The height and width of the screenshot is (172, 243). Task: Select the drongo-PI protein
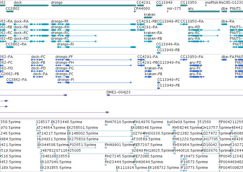(95, 83)
